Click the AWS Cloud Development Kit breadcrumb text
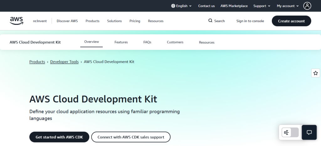 [x=109, y=62]
